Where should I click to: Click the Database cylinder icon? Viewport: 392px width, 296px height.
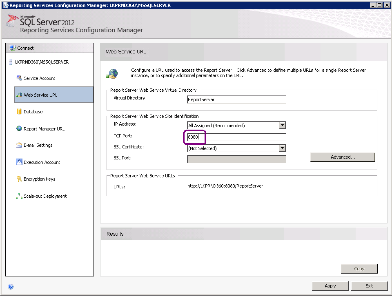pyautogui.click(x=19, y=112)
